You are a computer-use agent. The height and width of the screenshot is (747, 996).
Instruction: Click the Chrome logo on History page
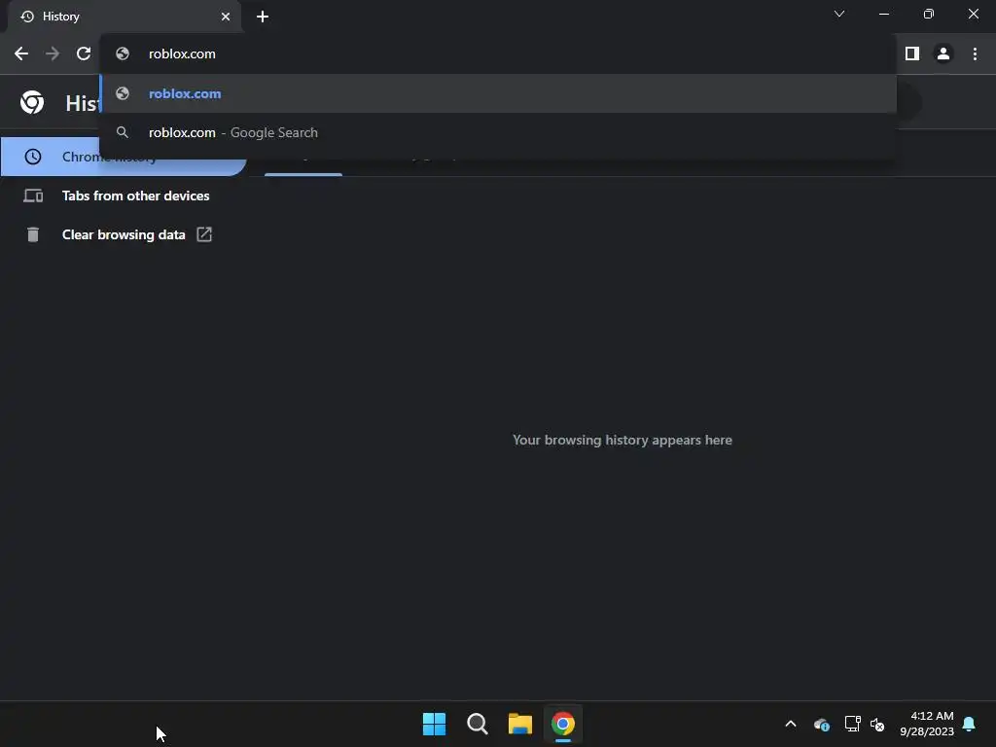[x=32, y=102]
